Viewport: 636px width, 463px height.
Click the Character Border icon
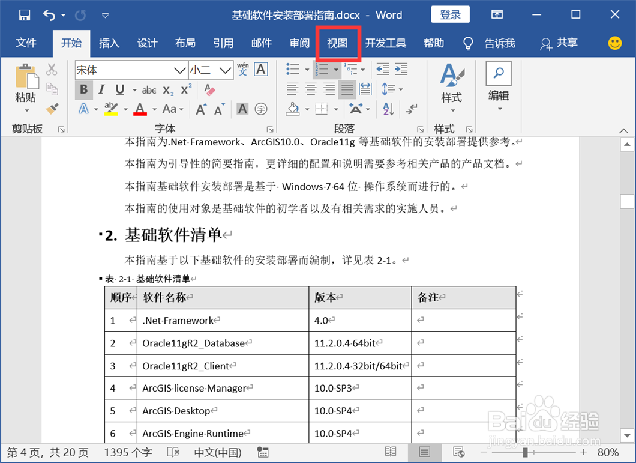click(261, 69)
